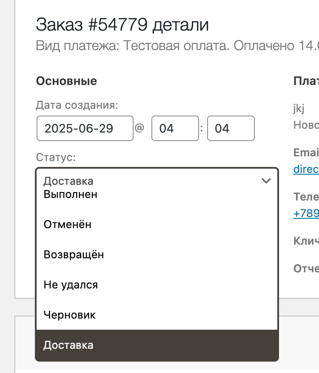Pick Не удался status option
Screen dimensions: 319x373
tap(157, 285)
